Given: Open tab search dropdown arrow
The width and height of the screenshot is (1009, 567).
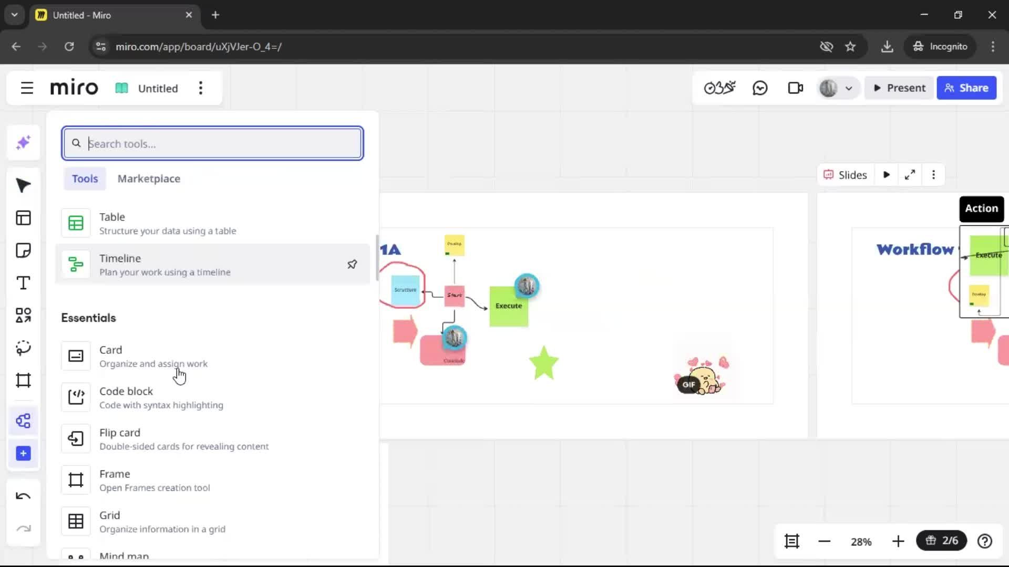Looking at the screenshot, I should [14, 15].
